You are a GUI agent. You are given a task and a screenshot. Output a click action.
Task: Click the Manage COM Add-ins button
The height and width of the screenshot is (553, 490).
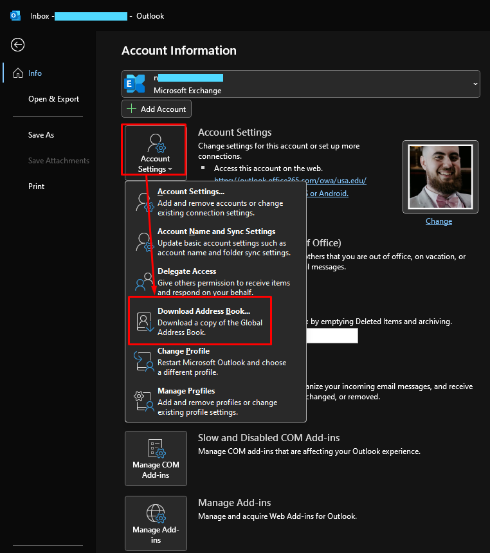click(156, 458)
